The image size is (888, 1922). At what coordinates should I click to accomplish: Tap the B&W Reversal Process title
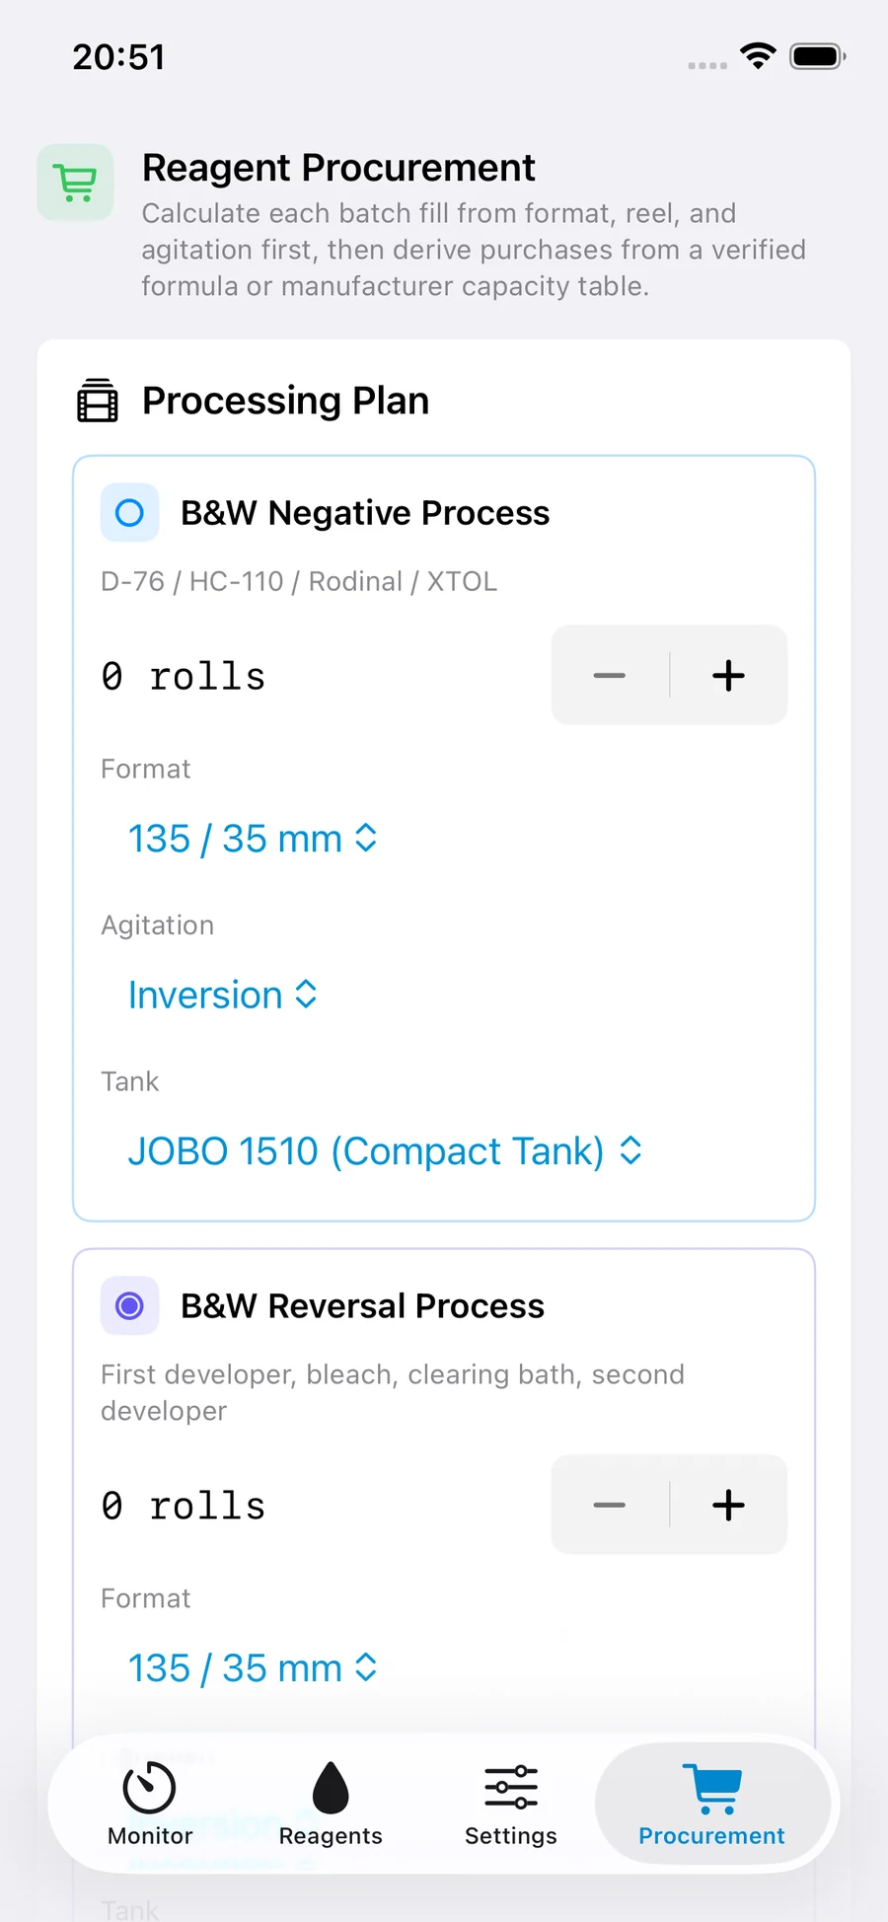(x=362, y=1306)
